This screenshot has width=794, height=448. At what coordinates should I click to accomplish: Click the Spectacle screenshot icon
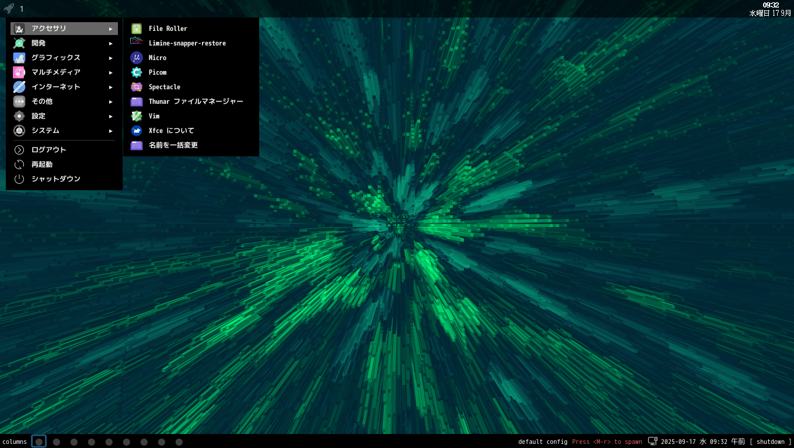(137, 87)
